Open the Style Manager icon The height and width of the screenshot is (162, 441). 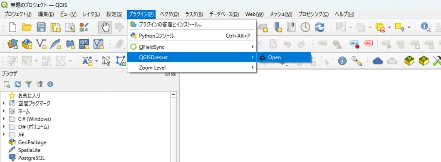click(84, 27)
